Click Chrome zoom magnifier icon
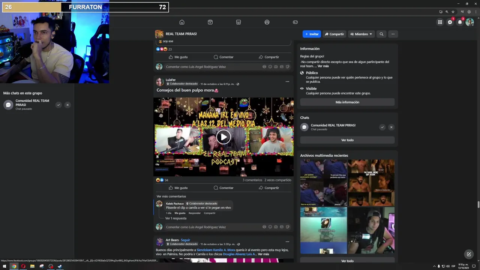Viewport: 480px width, 270px height. 447,12
